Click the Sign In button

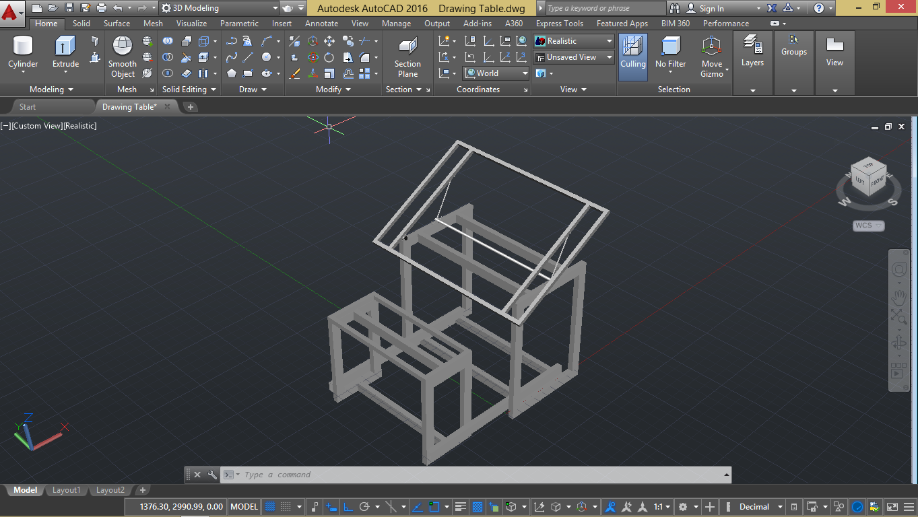[x=711, y=8]
